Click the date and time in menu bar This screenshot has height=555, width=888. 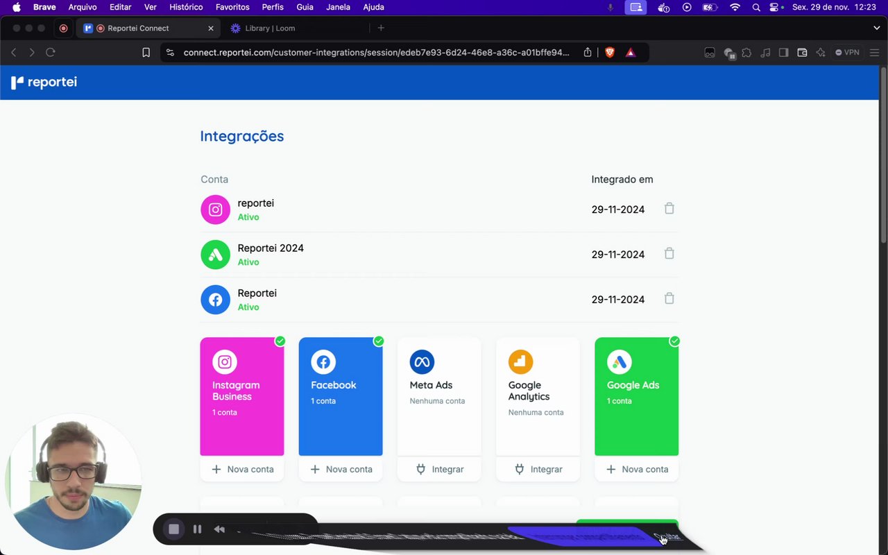(835, 7)
